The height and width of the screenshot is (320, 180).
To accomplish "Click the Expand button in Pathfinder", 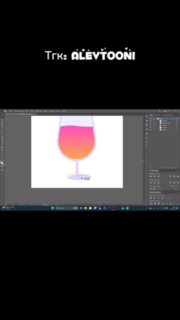I will [168, 198].
